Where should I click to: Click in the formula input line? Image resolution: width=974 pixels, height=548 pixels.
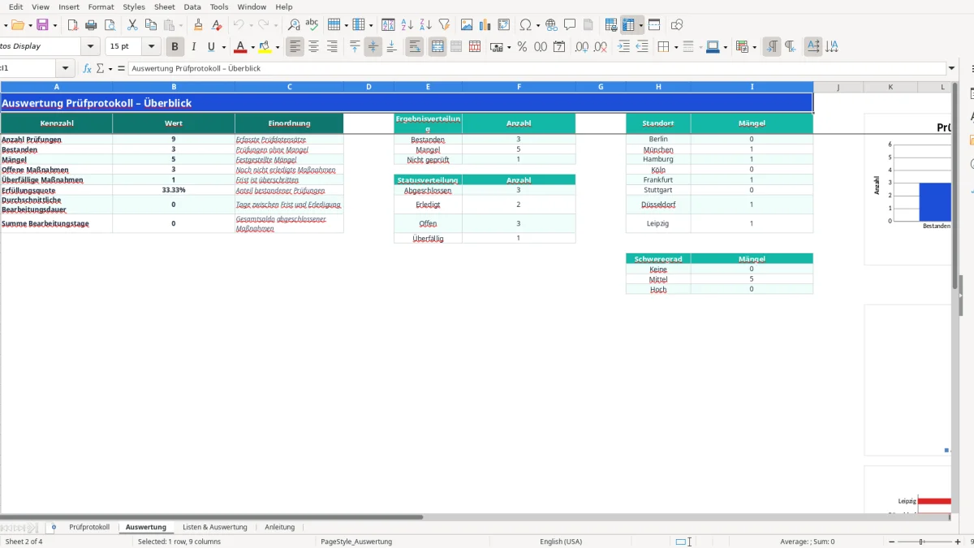coord(536,68)
